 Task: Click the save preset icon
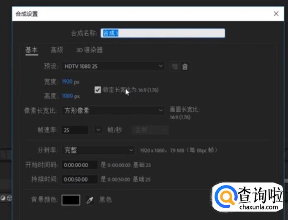[x=174, y=67]
